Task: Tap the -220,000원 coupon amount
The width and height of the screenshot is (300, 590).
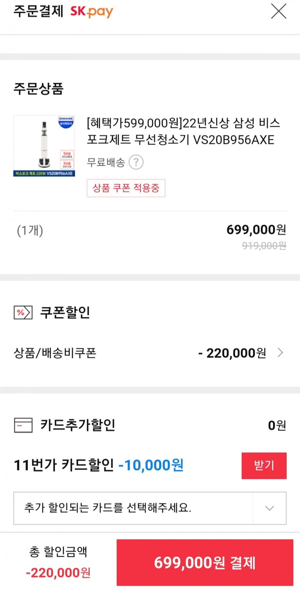Action: 232,353
